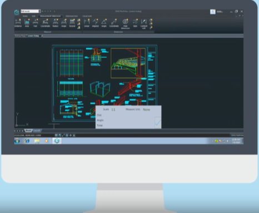Image resolution: width=259 pixels, height=213 pixels.
Task: Select the Radius measure tool
Action: [x=56, y=23]
